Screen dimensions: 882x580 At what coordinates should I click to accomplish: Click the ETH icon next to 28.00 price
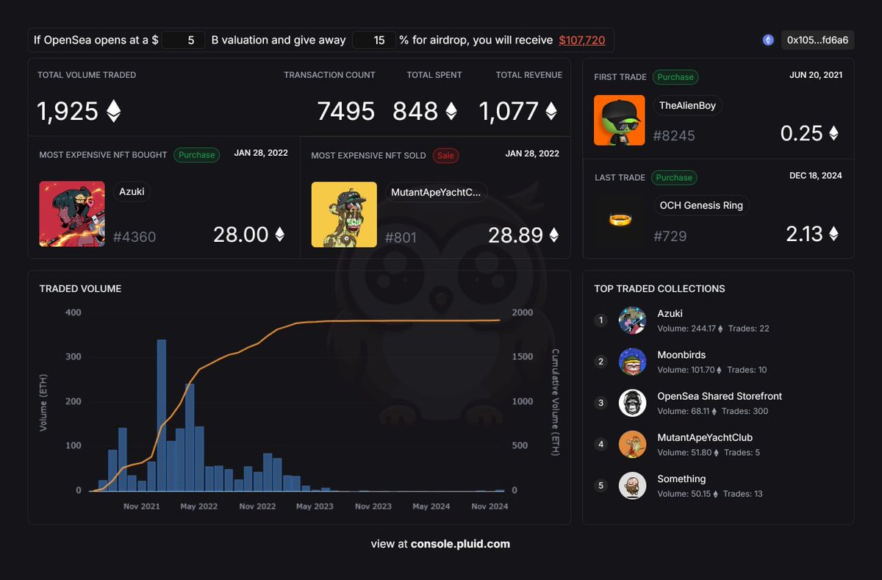279,234
